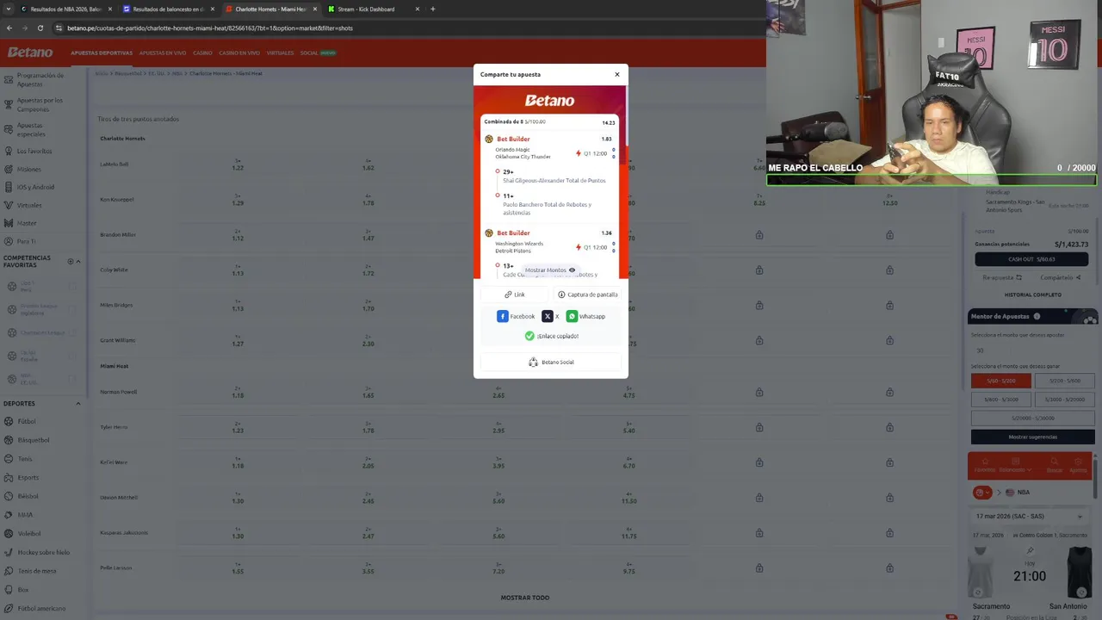Share the bet via Whatsapp
This screenshot has height=620, width=1102.
pos(585,316)
